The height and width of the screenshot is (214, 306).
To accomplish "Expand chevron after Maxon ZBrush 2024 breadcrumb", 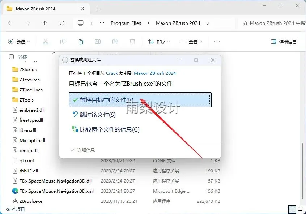I will pyautogui.click(x=208, y=23).
